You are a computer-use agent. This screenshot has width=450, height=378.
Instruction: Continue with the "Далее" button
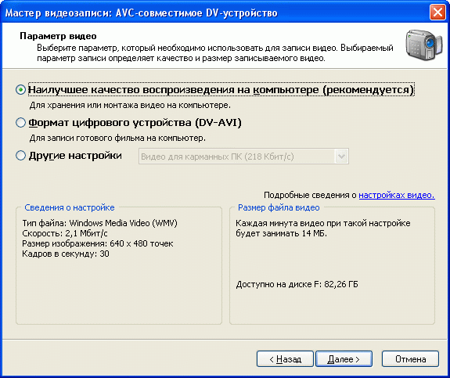[x=344, y=358]
